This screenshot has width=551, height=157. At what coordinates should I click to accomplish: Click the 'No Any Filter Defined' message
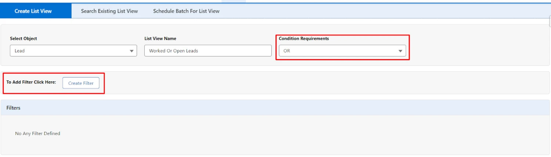coord(37,133)
